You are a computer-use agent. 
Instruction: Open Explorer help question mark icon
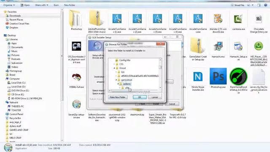pyautogui.click(x=265, y=5)
